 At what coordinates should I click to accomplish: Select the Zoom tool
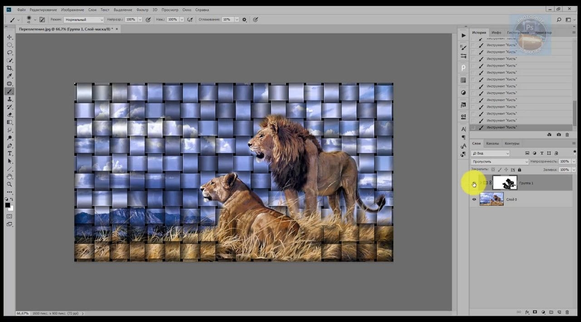10,184
